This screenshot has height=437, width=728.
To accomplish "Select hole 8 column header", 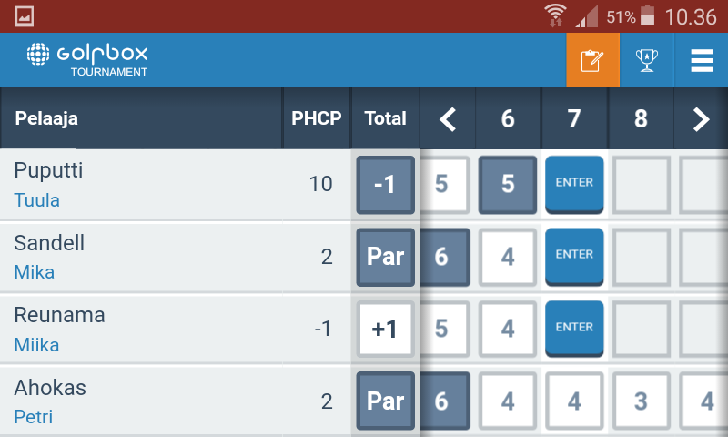I will coord(641,119).
